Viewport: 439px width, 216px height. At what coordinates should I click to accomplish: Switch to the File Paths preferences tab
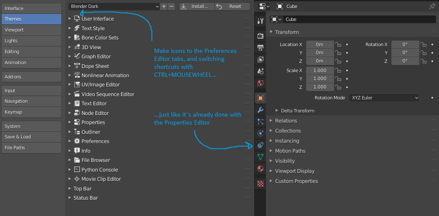[32, 148]
